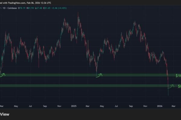
Task: Click the rightmost Mar label on time axis
Action: point(174,106)
